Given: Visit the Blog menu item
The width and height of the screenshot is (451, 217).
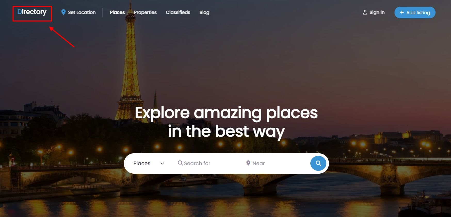Looking at the screenshot, I should click(x=204, y=12).
